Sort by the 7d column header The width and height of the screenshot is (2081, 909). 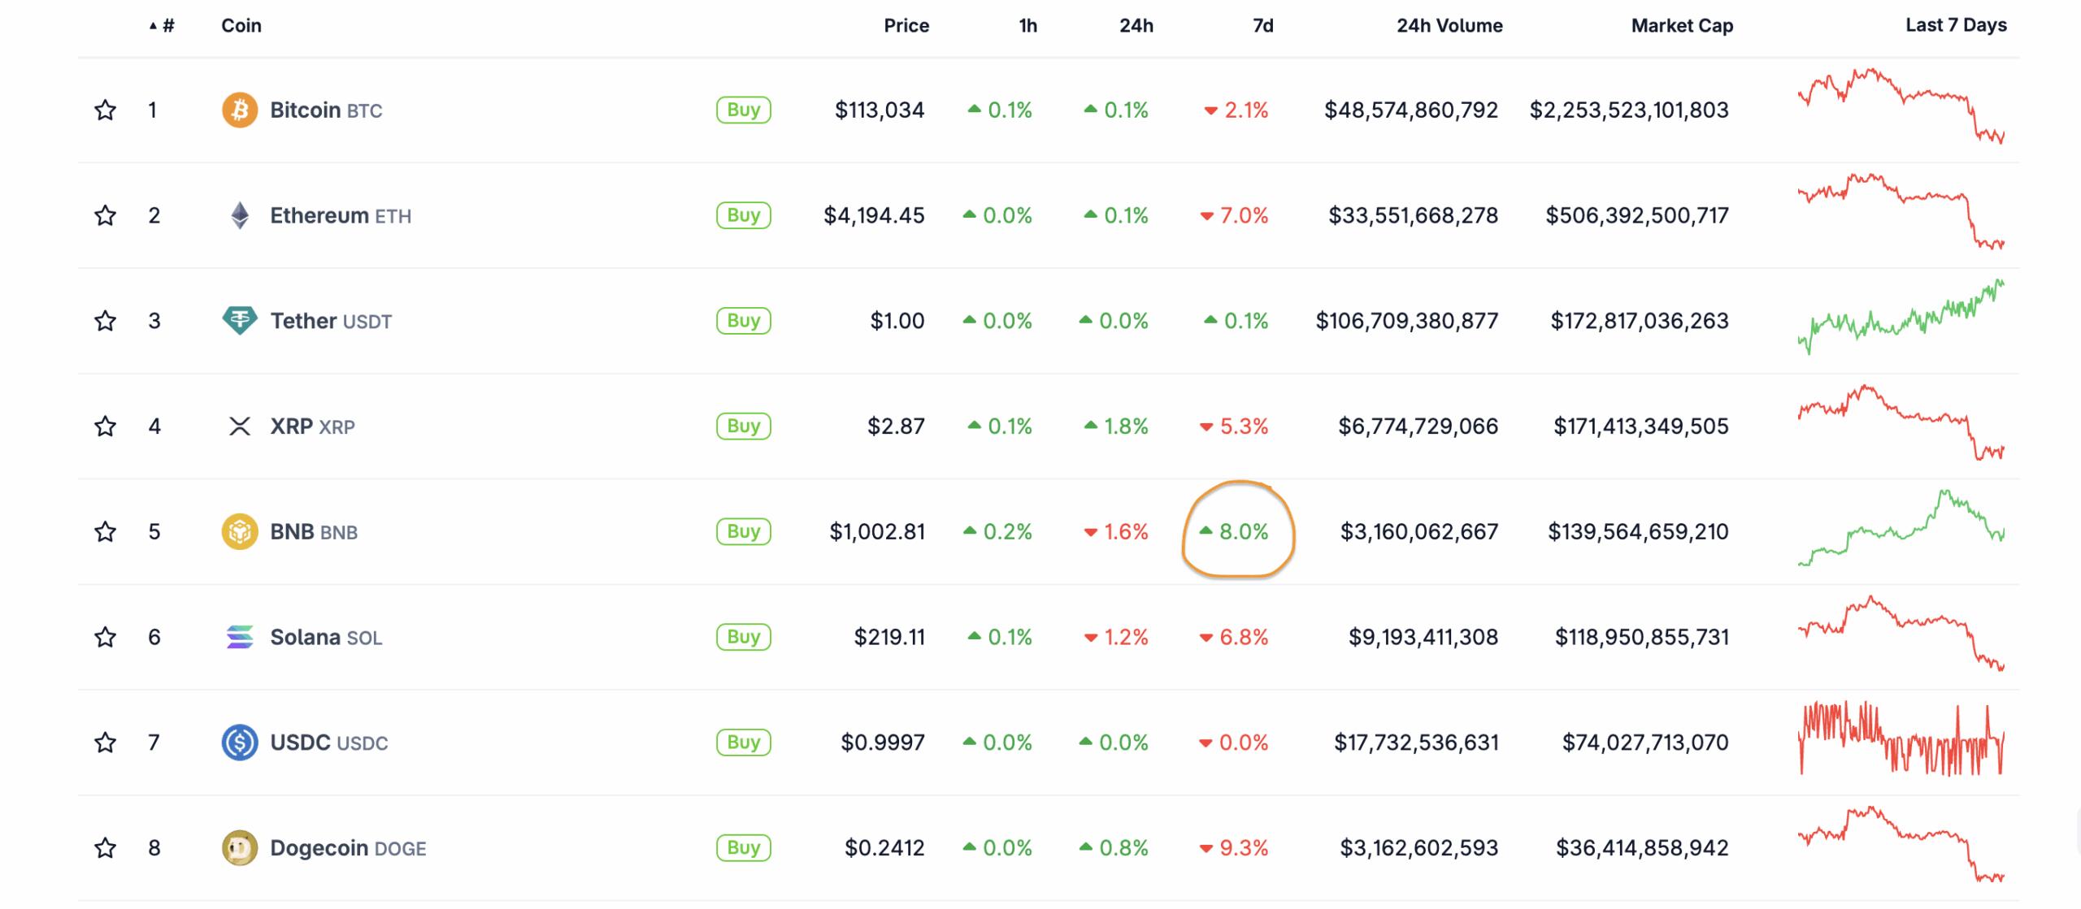click(1262, 26)
